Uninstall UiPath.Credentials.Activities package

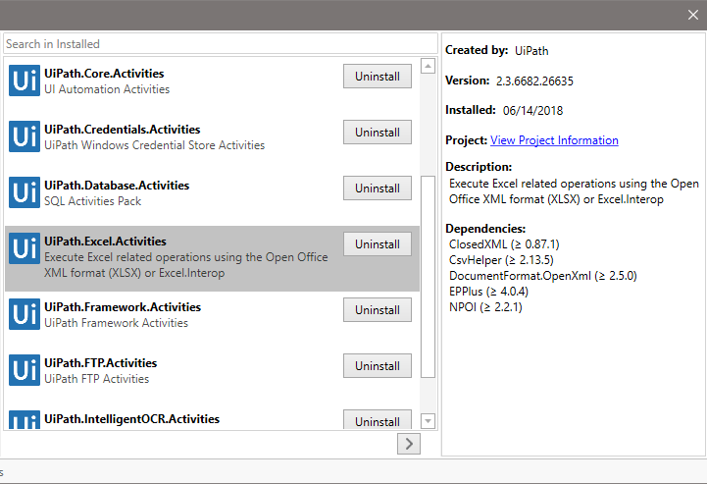378,133
